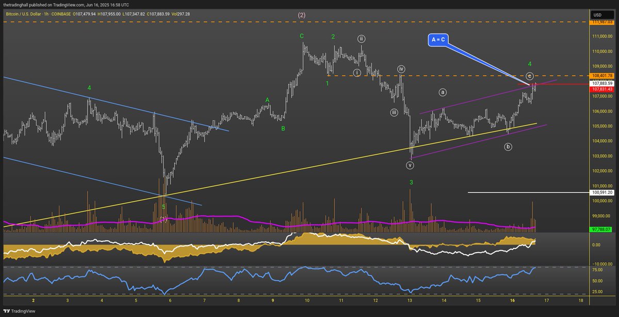Click the 105,000.00 price axis label

tap(602, 126)
